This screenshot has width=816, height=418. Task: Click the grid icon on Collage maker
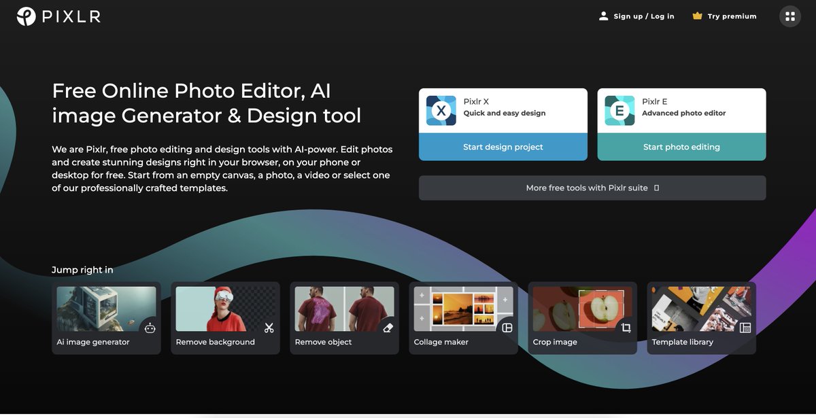pos(507,328)
